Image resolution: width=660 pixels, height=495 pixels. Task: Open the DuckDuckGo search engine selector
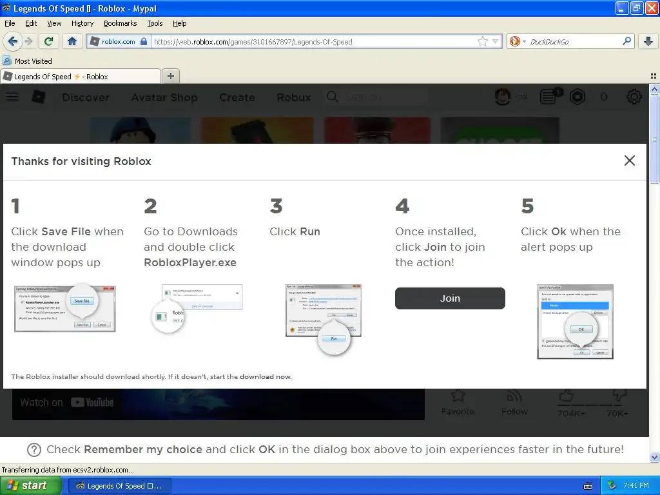click(x=518, y=41)
